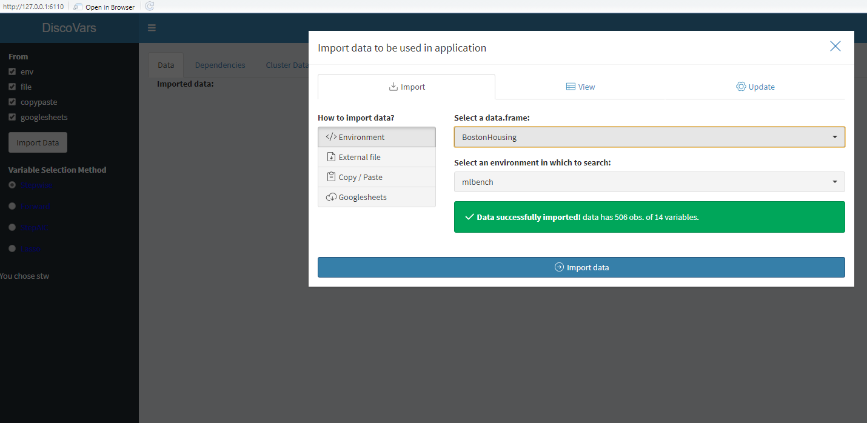The width and height of the screenshot is (867, 423).
Task: Switch to the Update tab
Action: (x=755, y=87)
